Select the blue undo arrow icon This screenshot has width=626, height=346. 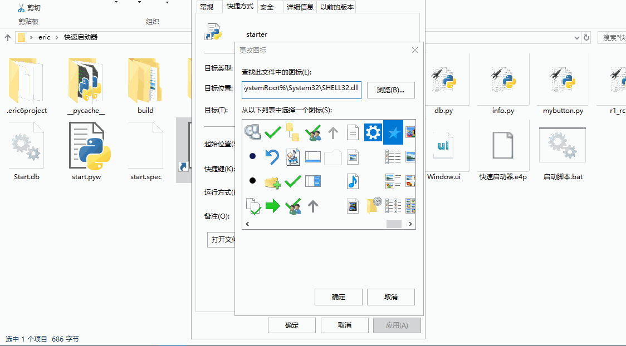(x=273, y=157)
